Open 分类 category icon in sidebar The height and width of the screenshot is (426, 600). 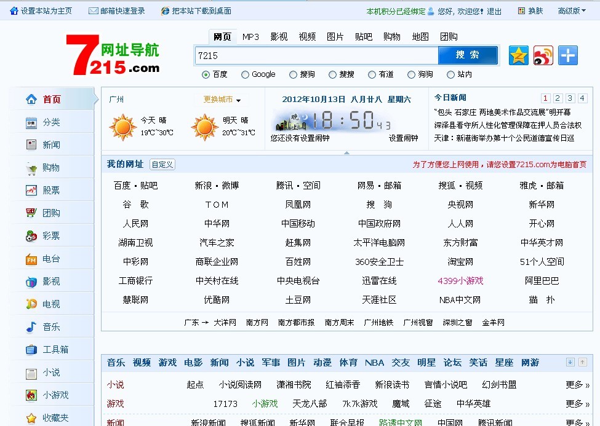point(31,122)
